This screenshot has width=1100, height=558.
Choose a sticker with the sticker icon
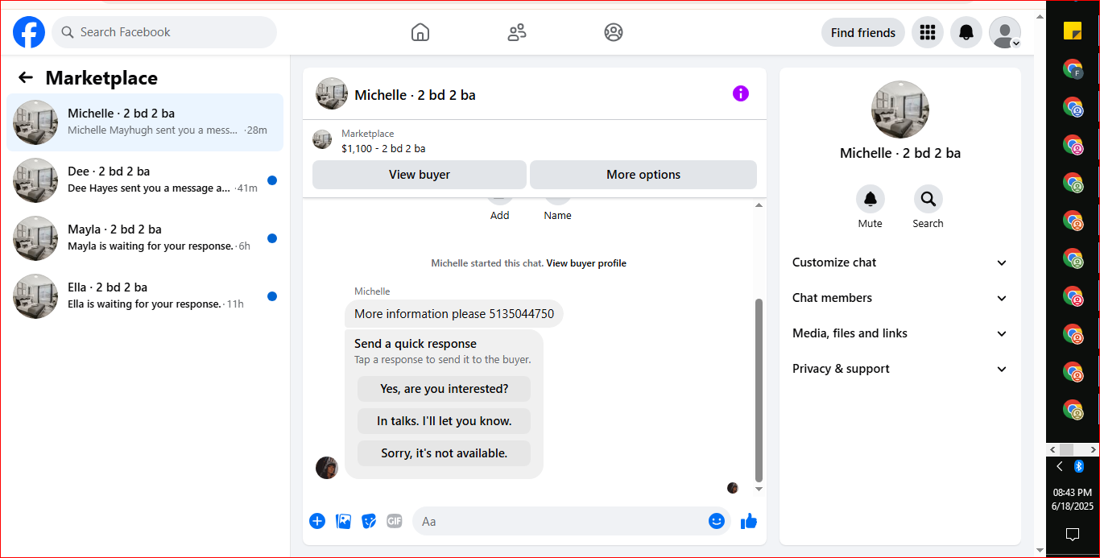pyautogui.click(x=369, y=521)
